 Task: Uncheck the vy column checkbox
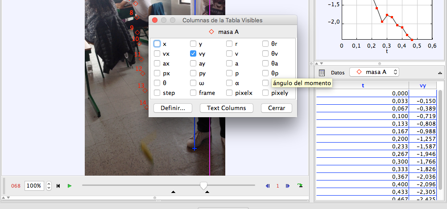pyautogui.click(x=193, y=53)
